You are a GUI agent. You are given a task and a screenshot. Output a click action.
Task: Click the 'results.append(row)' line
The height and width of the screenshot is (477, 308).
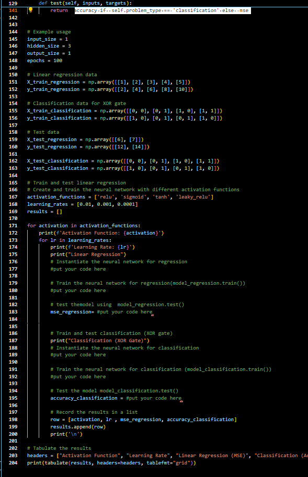pyautogui.click(x=78, y=427)
